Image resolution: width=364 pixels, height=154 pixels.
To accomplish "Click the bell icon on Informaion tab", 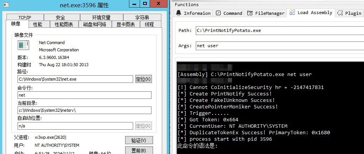I will click(x=179, y=13).
